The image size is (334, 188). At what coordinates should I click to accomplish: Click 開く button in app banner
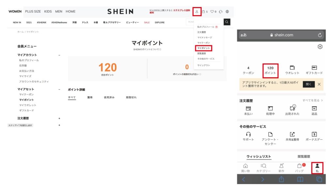pos(309,84)
